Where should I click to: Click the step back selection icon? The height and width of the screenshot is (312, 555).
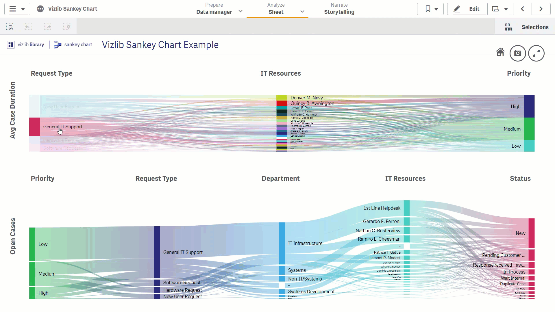[x=28, y=27]
